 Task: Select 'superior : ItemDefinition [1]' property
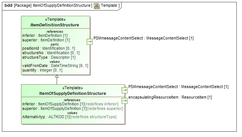[x=46, y=40]
